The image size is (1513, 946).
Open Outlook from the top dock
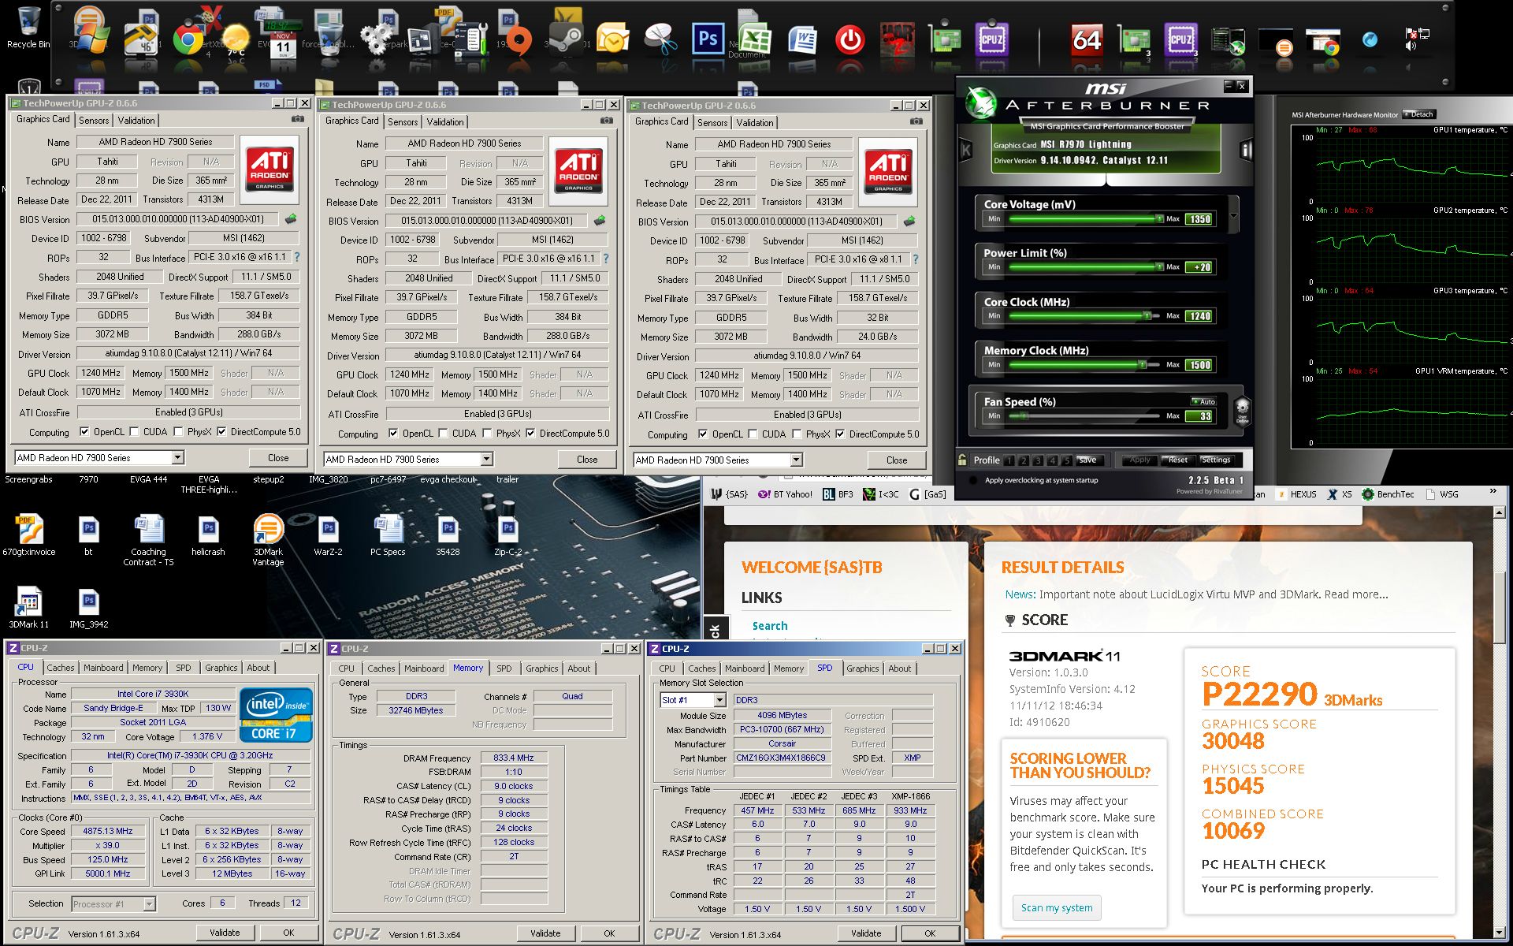click(x=612, y=39)
